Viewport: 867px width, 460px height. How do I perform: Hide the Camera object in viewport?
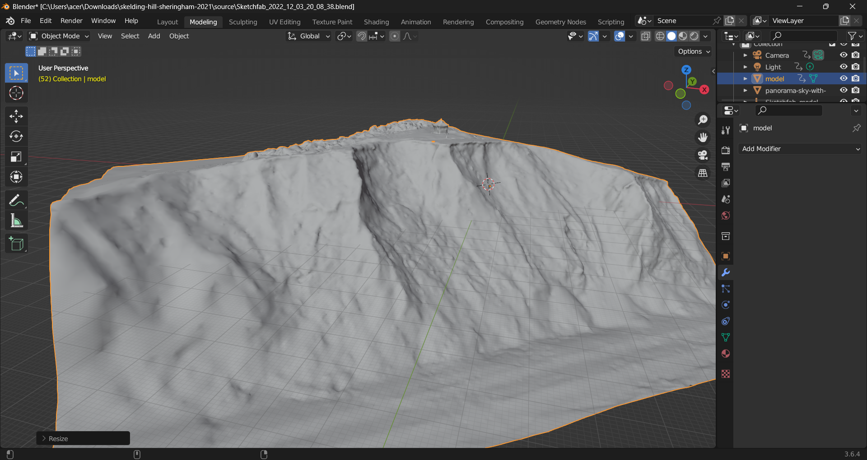843,55
